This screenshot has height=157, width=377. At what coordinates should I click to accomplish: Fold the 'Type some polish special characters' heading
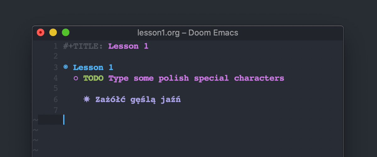pos(196,78)
